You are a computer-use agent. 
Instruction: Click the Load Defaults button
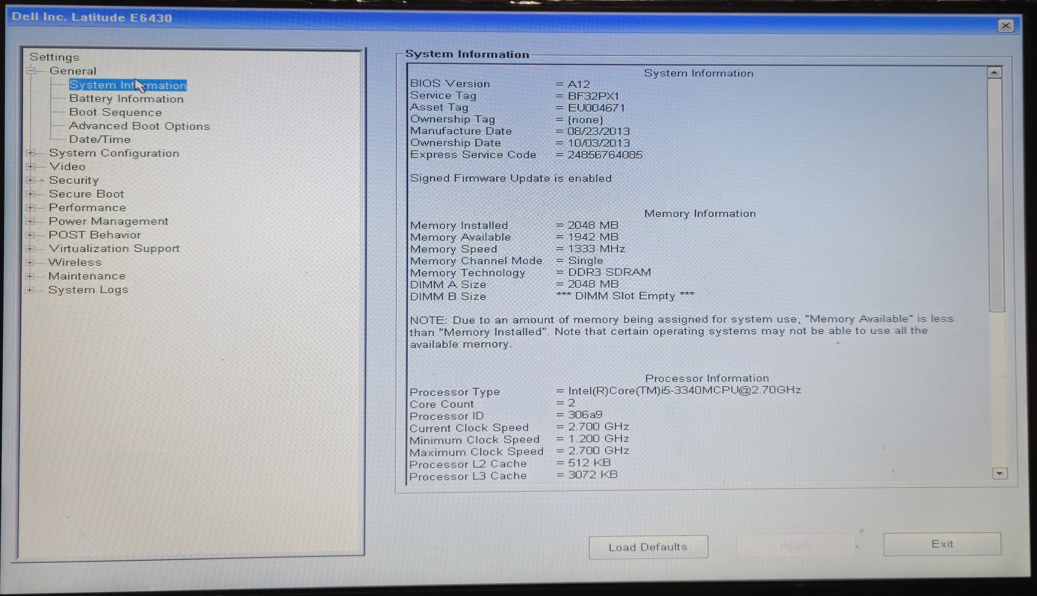648,547
